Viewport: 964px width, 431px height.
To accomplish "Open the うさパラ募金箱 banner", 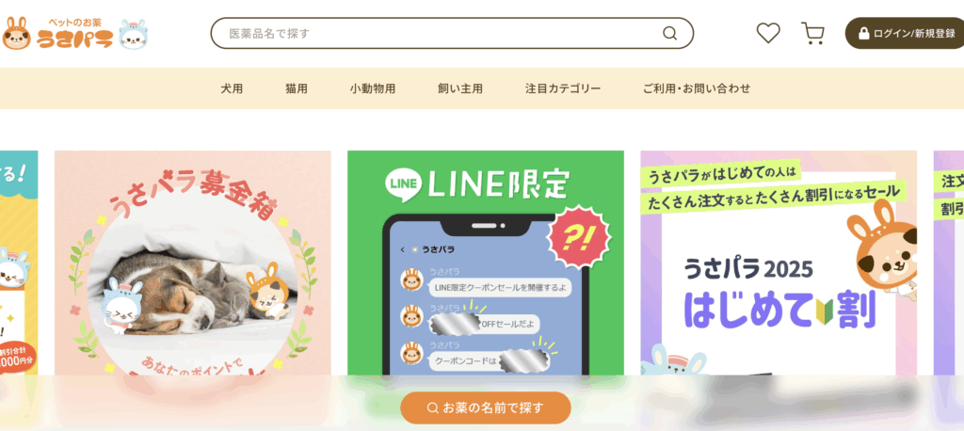I will [192, 263].
